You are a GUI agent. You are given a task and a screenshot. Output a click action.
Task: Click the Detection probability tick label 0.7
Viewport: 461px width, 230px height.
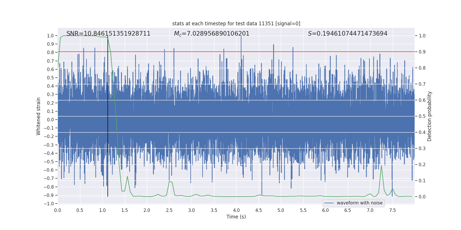[x=422, y=84]
